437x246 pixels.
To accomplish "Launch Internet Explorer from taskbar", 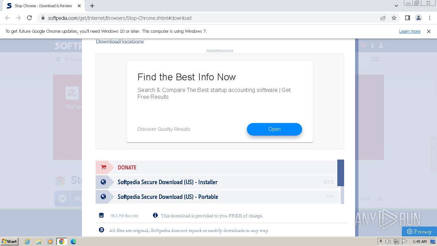I will [x=27, y=242].
